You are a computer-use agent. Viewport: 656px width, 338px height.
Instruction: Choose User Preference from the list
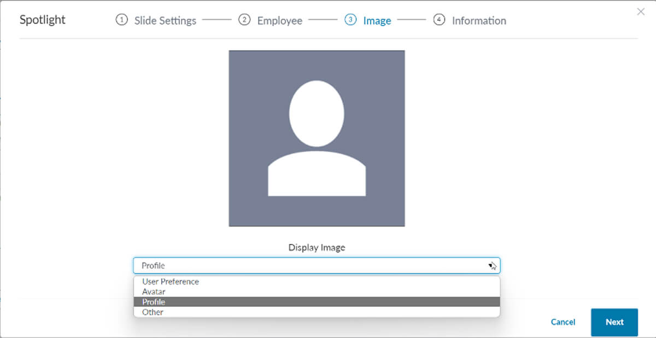point(171,282)
